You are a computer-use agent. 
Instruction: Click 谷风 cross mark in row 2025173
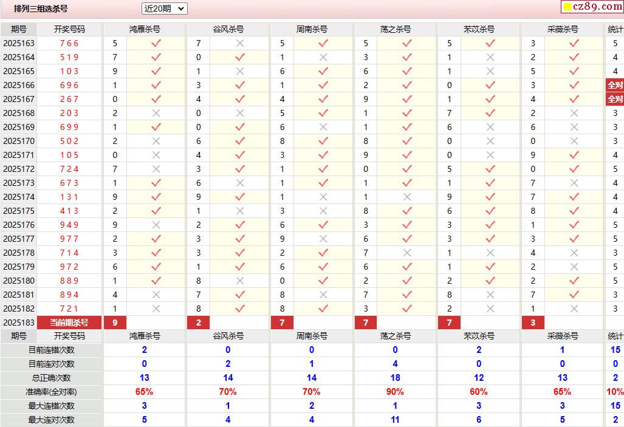(x=239, y=183)
